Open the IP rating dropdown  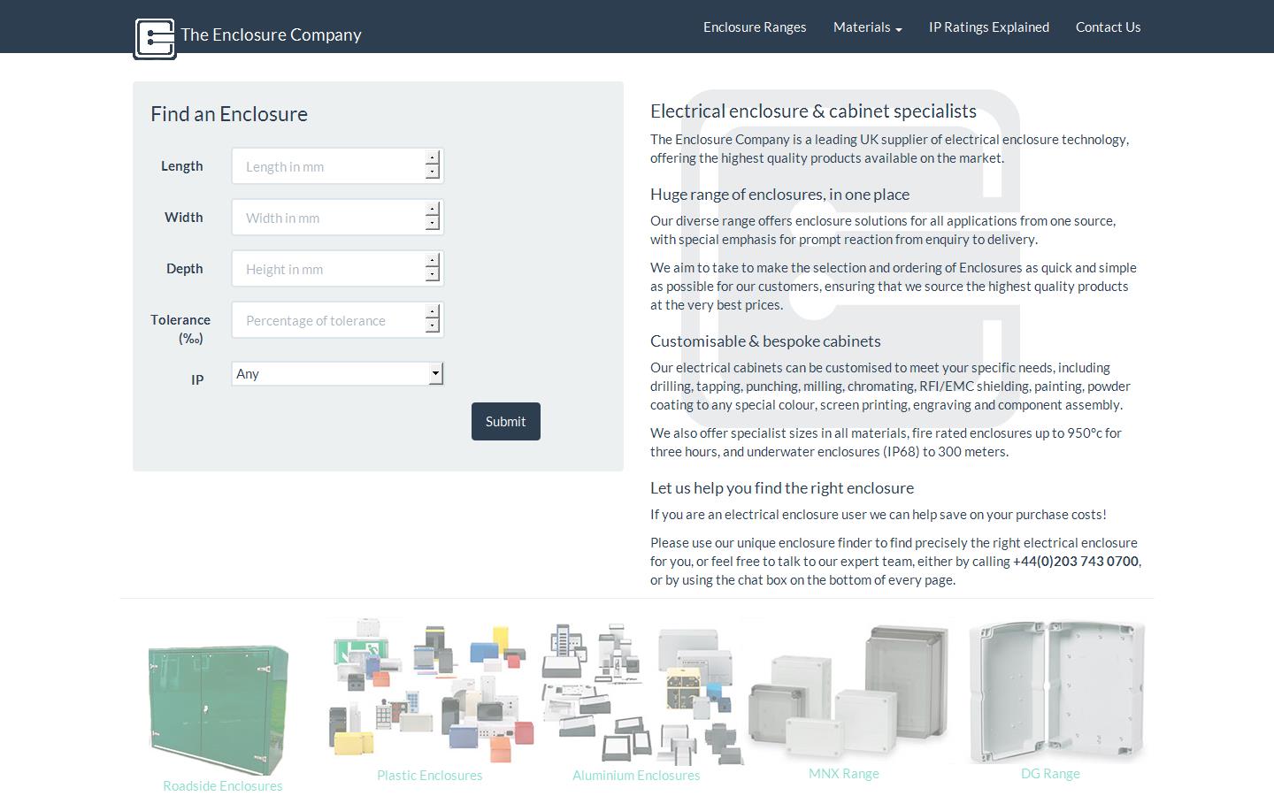click(x=337, y=374)
